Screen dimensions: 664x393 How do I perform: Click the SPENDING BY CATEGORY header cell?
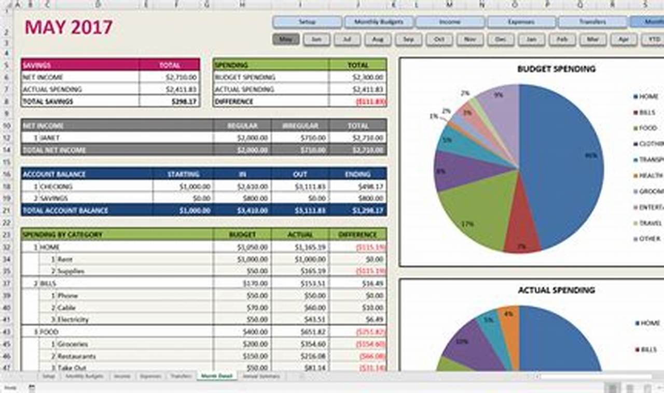117,235
